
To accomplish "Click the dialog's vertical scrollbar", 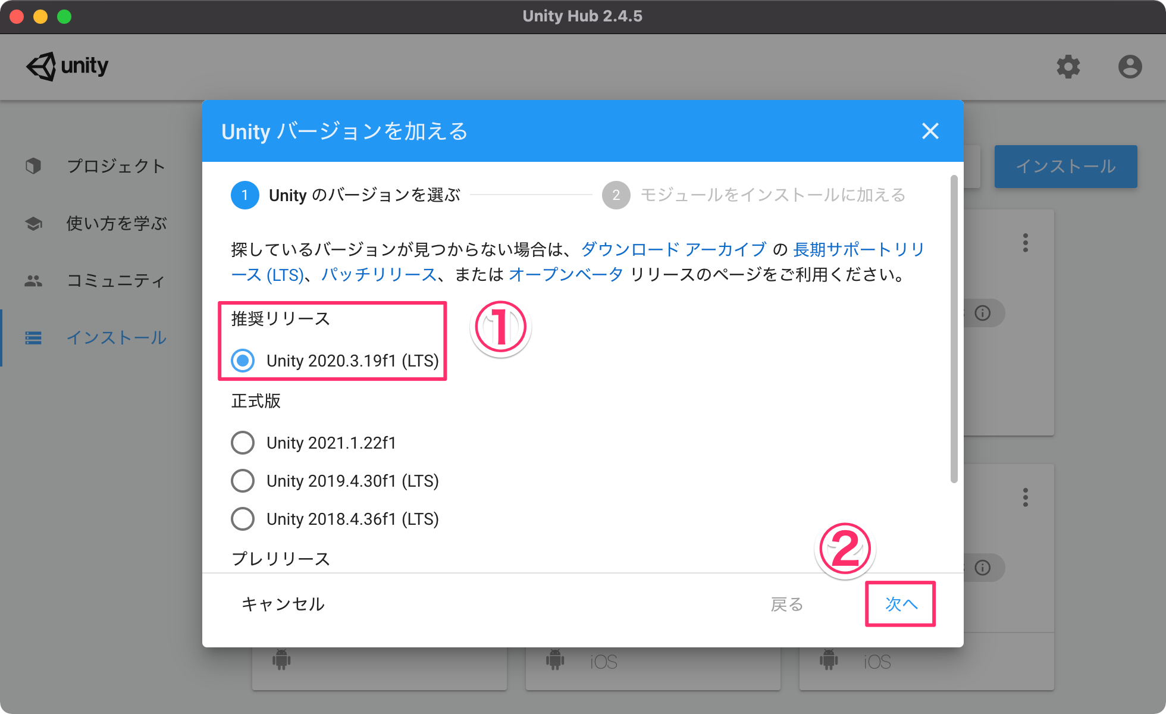I will [954, 328].
